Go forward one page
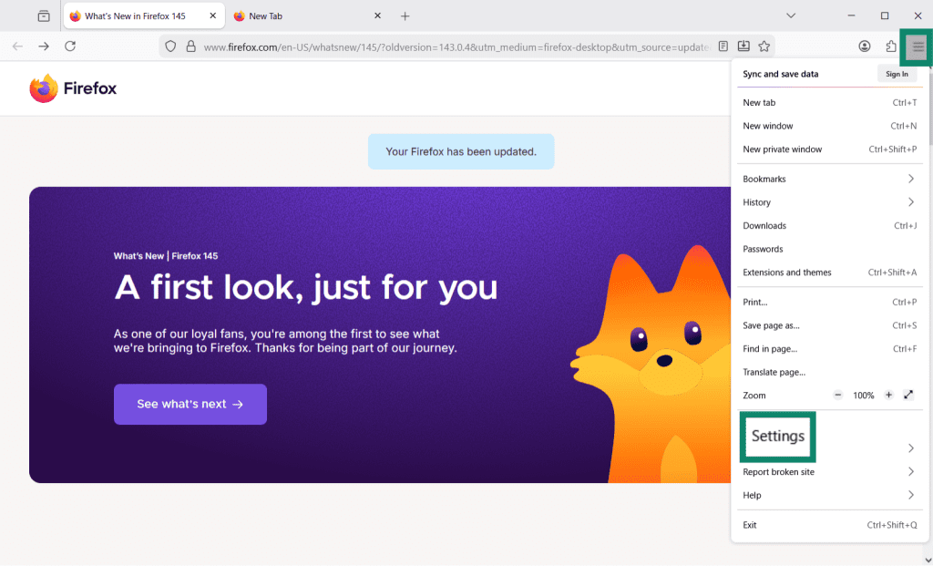This screenshot has width=933, height=566. (x=44, y=46)
